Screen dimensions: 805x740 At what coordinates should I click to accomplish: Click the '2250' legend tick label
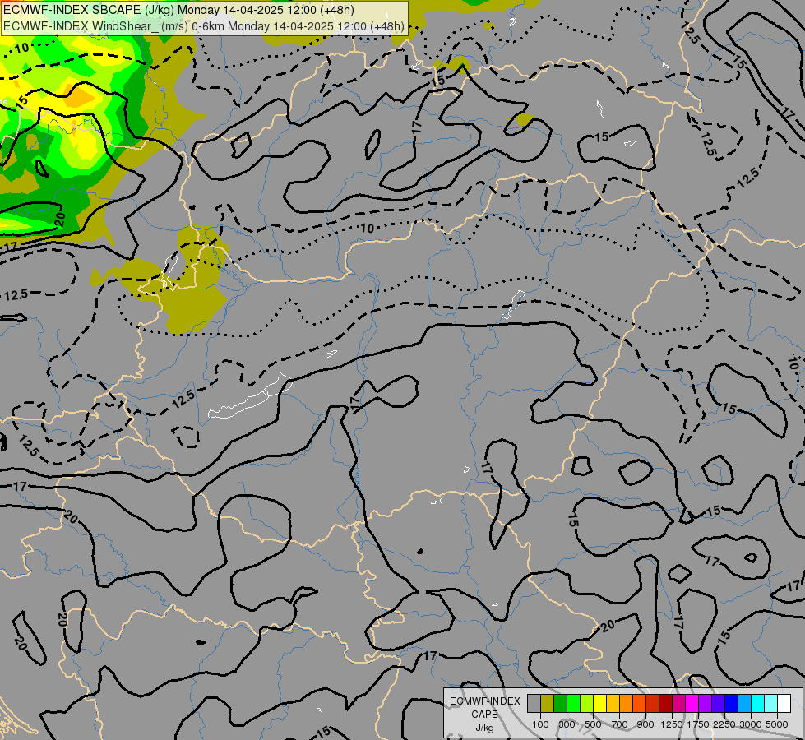(x=724, y=724)
